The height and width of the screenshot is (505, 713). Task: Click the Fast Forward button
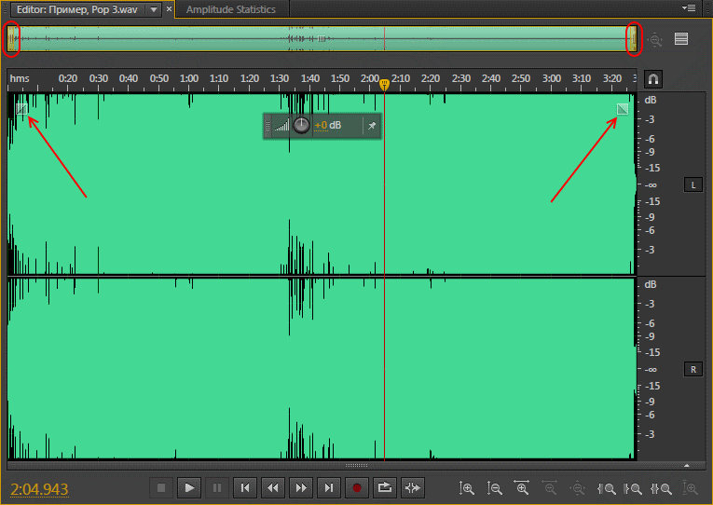[301, 487]
